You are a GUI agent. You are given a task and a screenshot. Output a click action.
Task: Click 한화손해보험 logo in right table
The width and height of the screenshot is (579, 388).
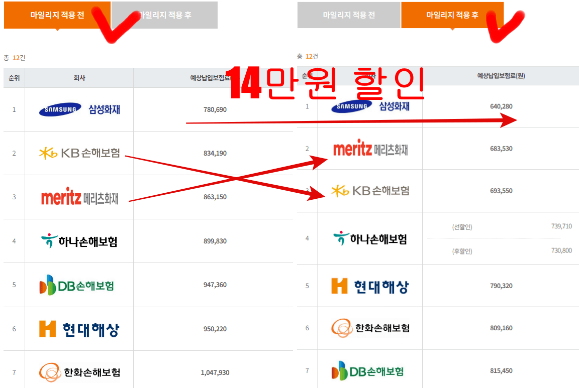tap(370, 328)
